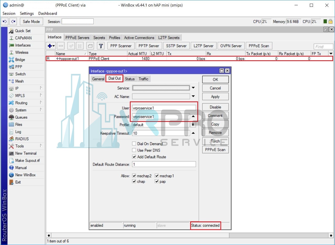Launch New Terminal from sidebar
Viewport: 335px width, 245px height.
[26, 153]
